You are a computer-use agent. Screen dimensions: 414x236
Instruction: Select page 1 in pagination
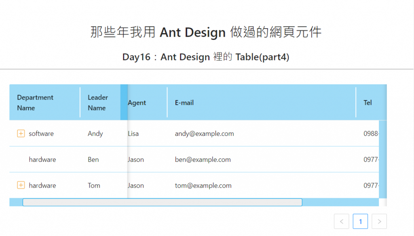[360, 221]
